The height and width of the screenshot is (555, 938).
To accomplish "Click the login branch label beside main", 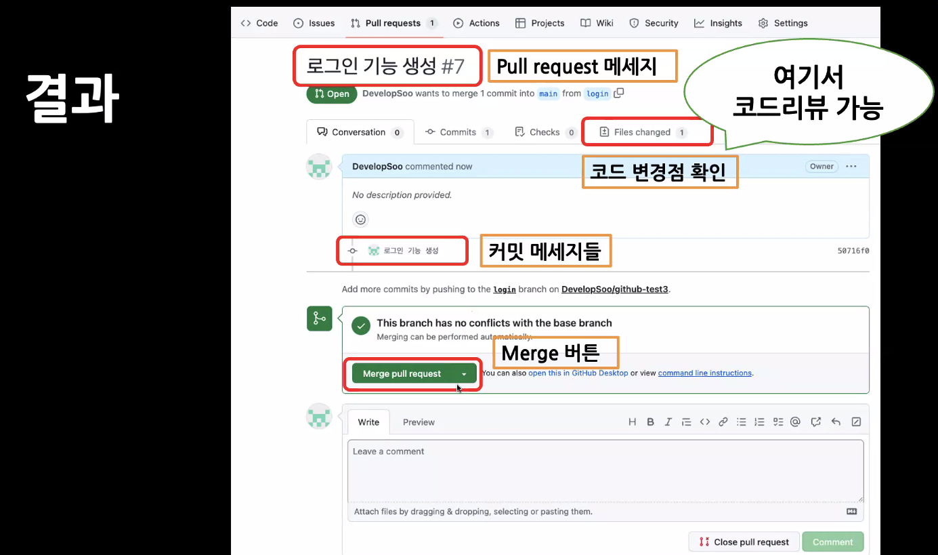I will pos(597,94).
